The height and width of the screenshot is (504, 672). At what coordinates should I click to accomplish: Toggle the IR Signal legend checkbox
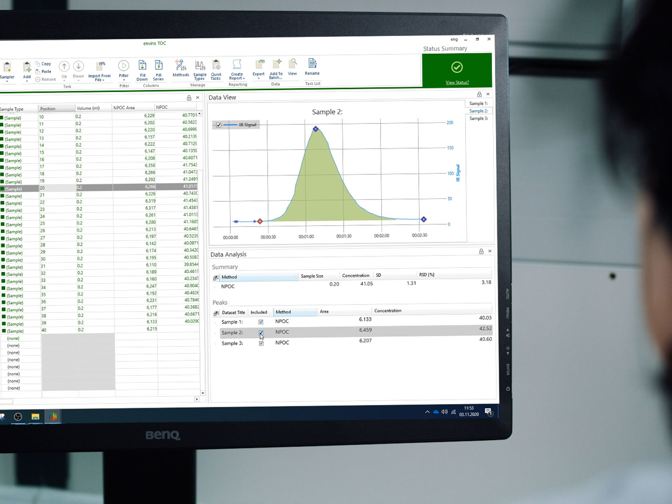pyautogui.click(x=219, y=125)
